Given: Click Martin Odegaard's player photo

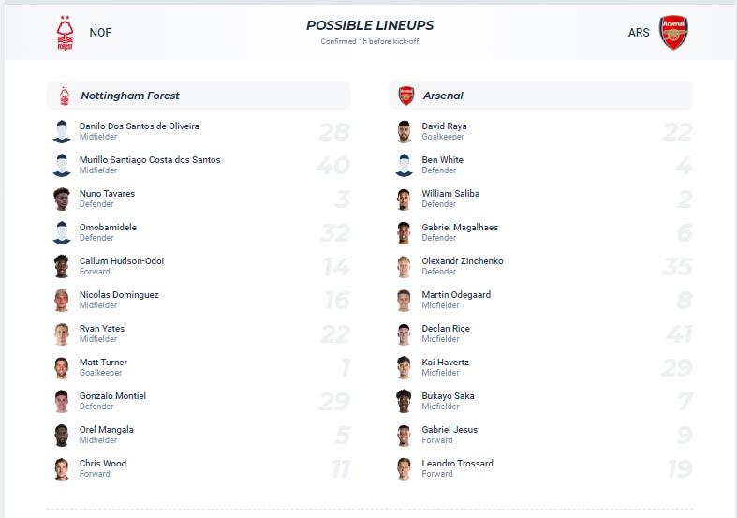Looking at the screenshot, I should point(405,300).
